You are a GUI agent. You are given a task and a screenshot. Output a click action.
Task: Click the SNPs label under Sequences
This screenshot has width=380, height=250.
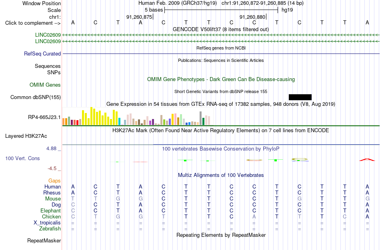[54, 72]
